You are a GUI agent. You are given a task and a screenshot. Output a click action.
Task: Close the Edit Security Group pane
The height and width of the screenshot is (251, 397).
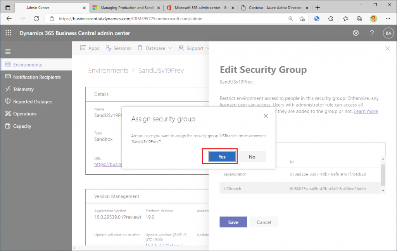pos(387,48)
